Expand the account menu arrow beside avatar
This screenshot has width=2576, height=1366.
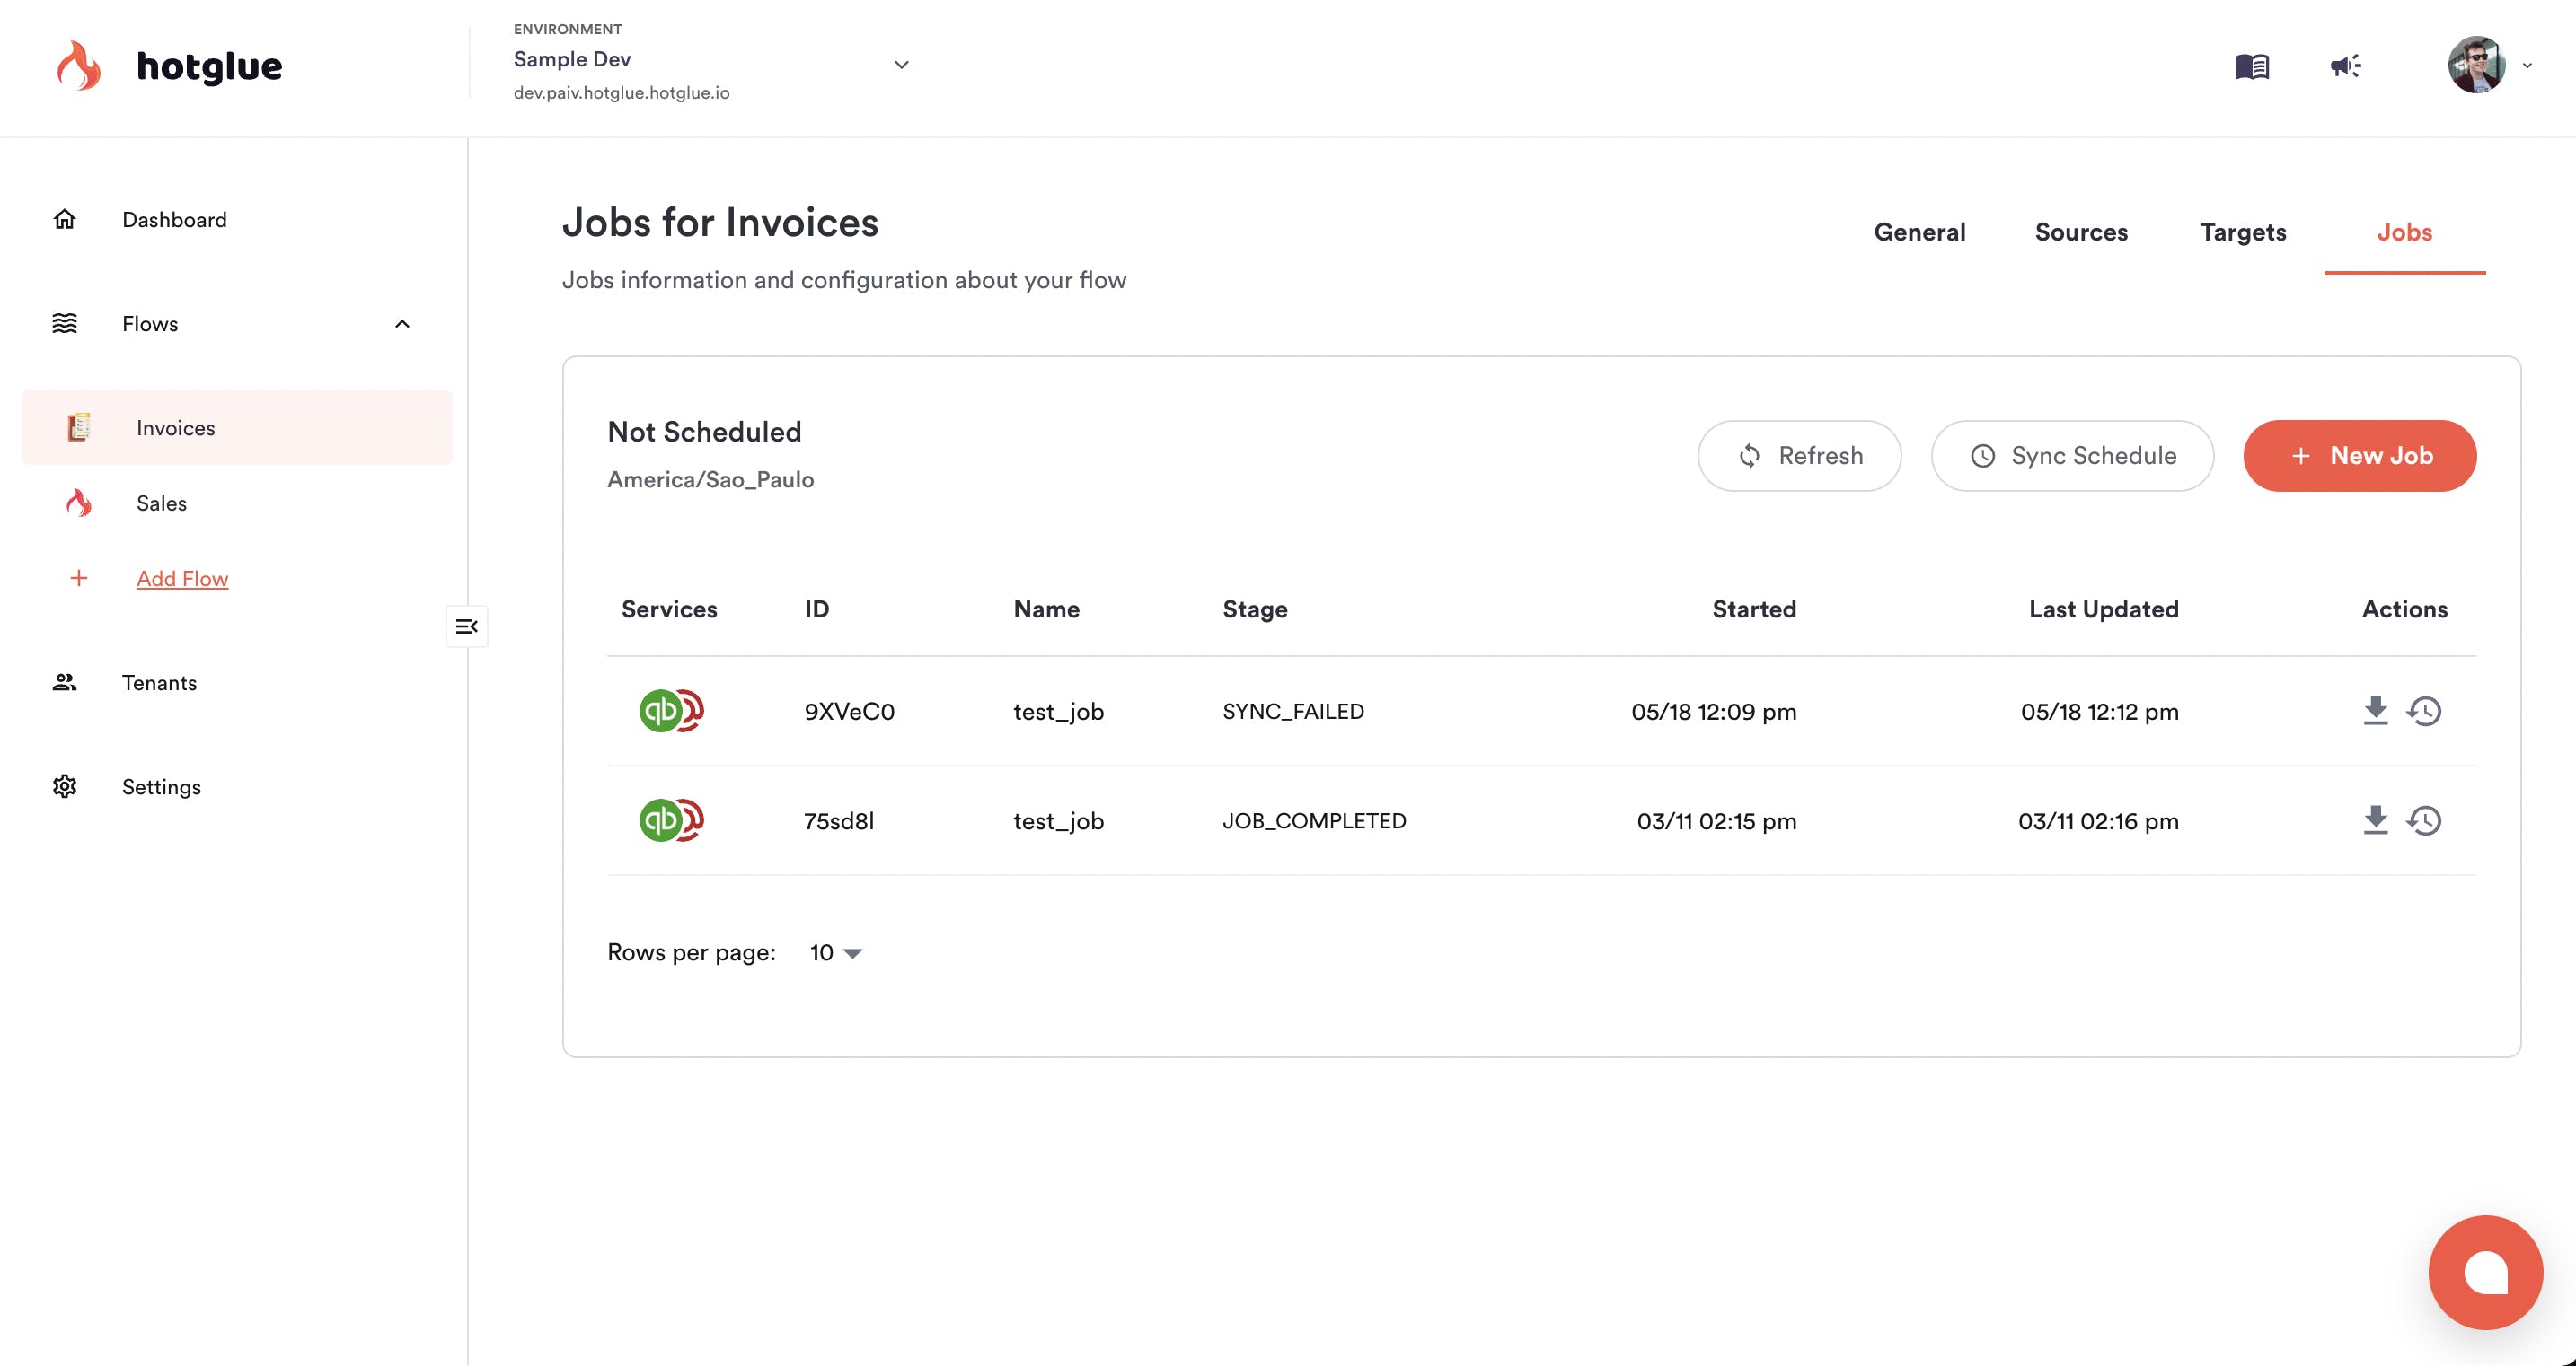point(2527,66)
